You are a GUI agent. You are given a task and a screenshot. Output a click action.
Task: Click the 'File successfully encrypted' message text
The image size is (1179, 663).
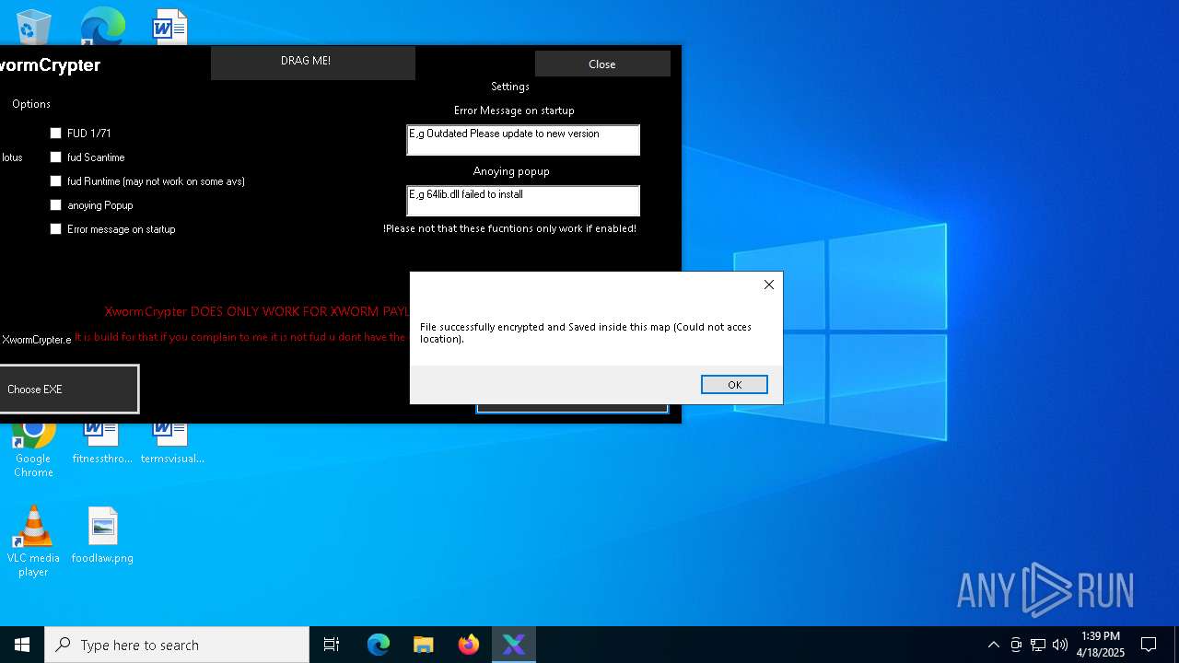coord(586,332)
